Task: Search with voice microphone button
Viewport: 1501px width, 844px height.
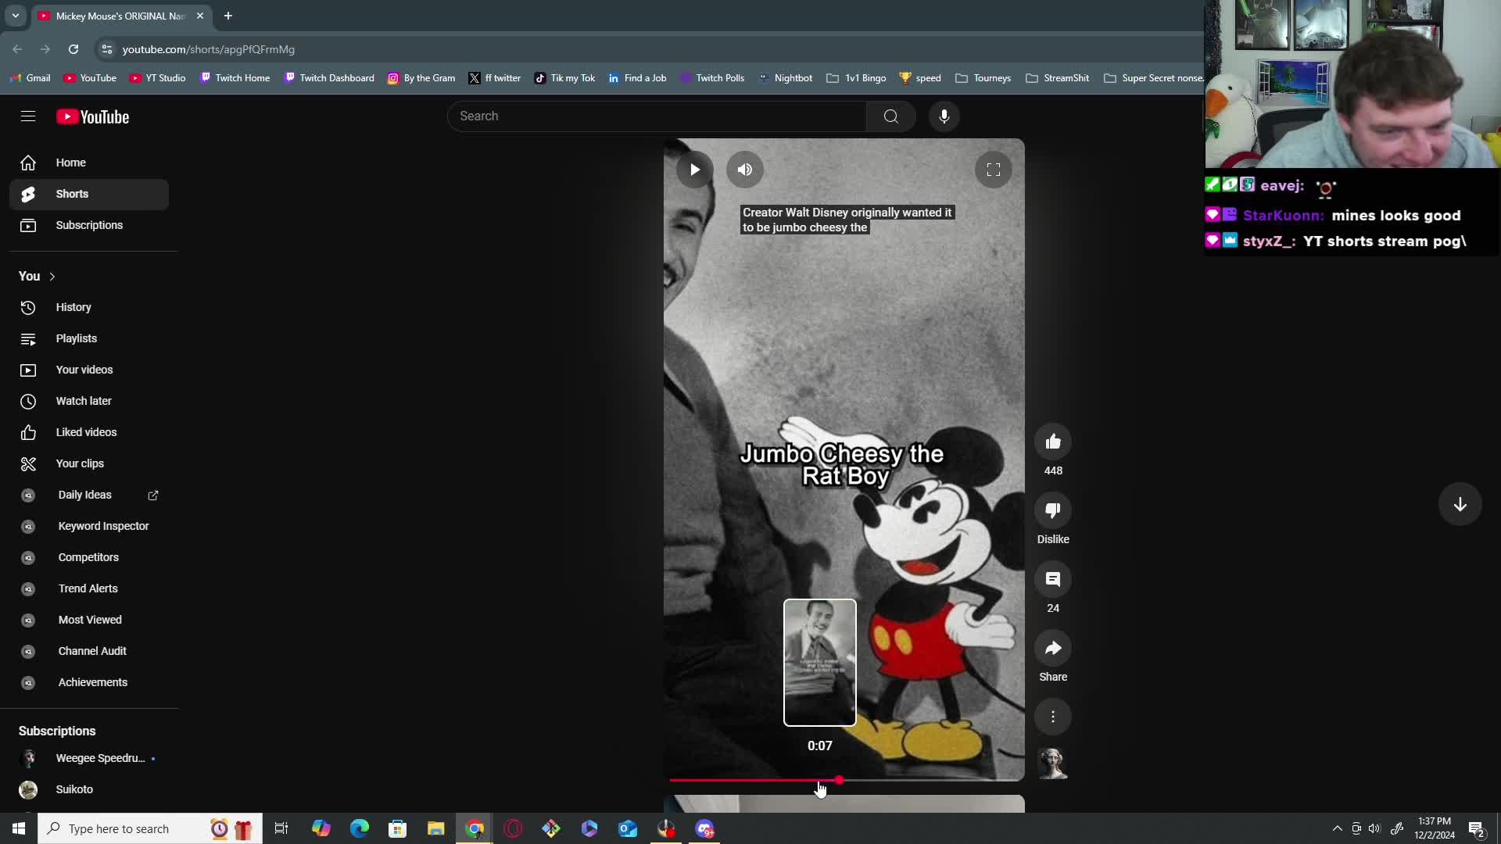Action: (944, 116)
